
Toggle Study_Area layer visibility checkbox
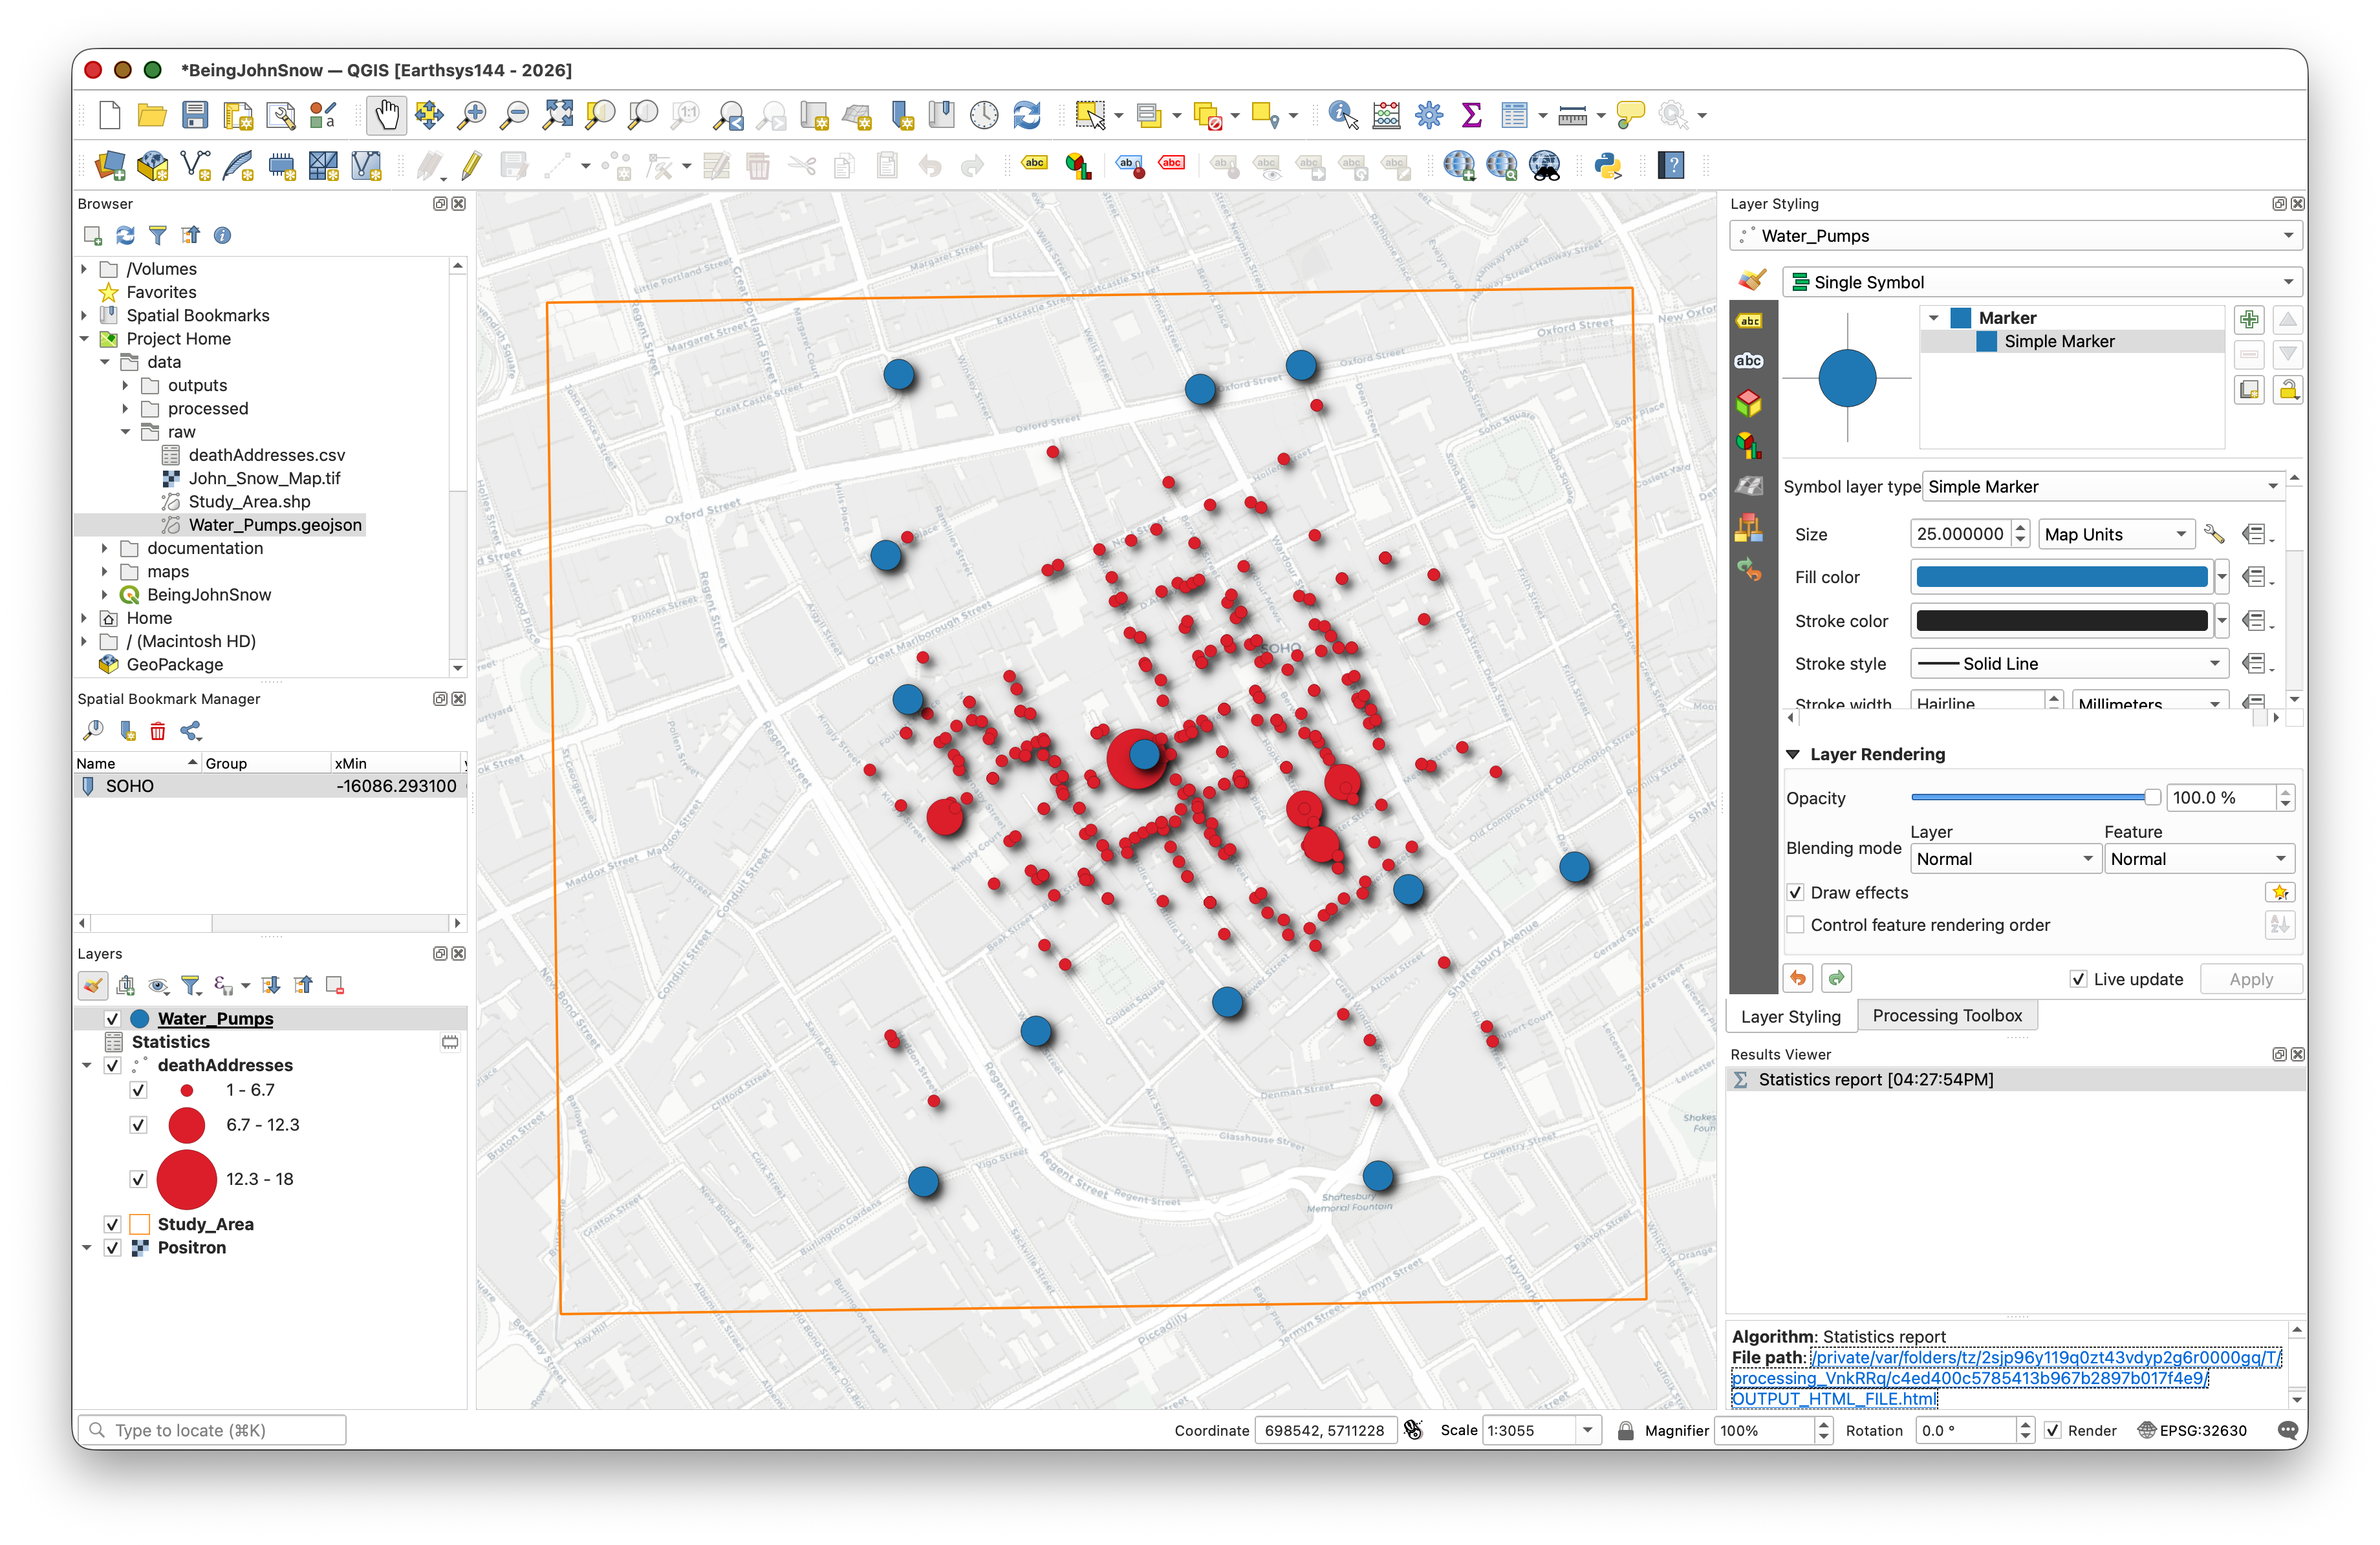(x=113, y=1224)
